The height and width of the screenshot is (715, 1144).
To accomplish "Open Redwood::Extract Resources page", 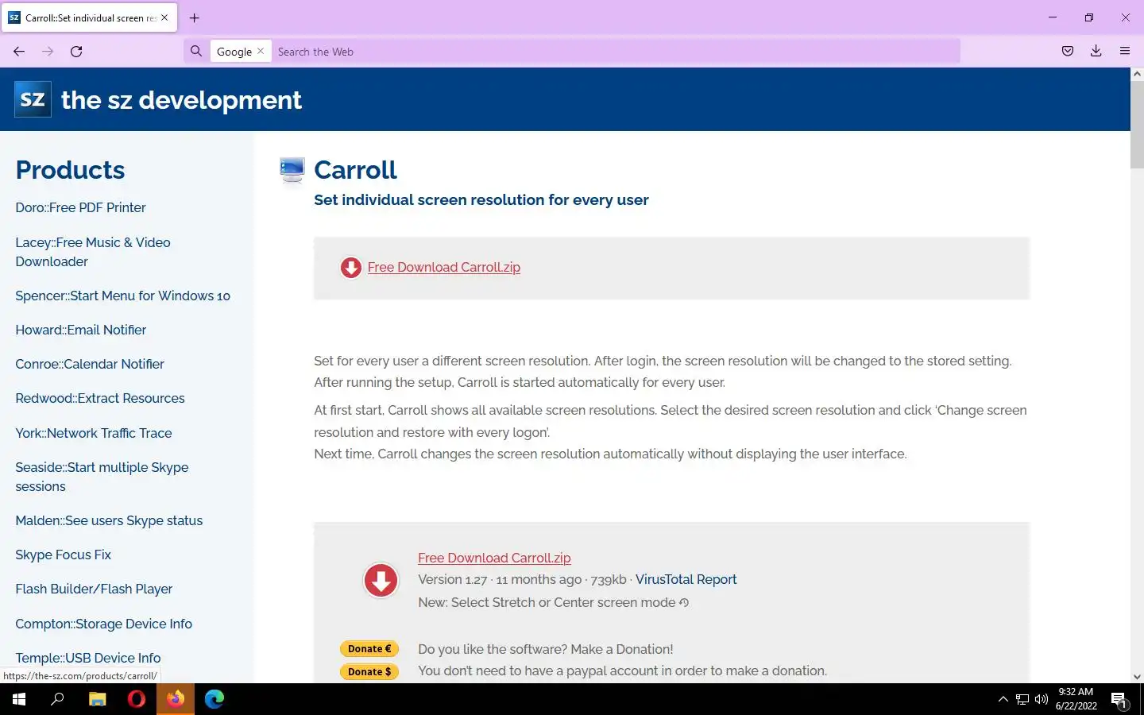I will click(x=100, y=398).
